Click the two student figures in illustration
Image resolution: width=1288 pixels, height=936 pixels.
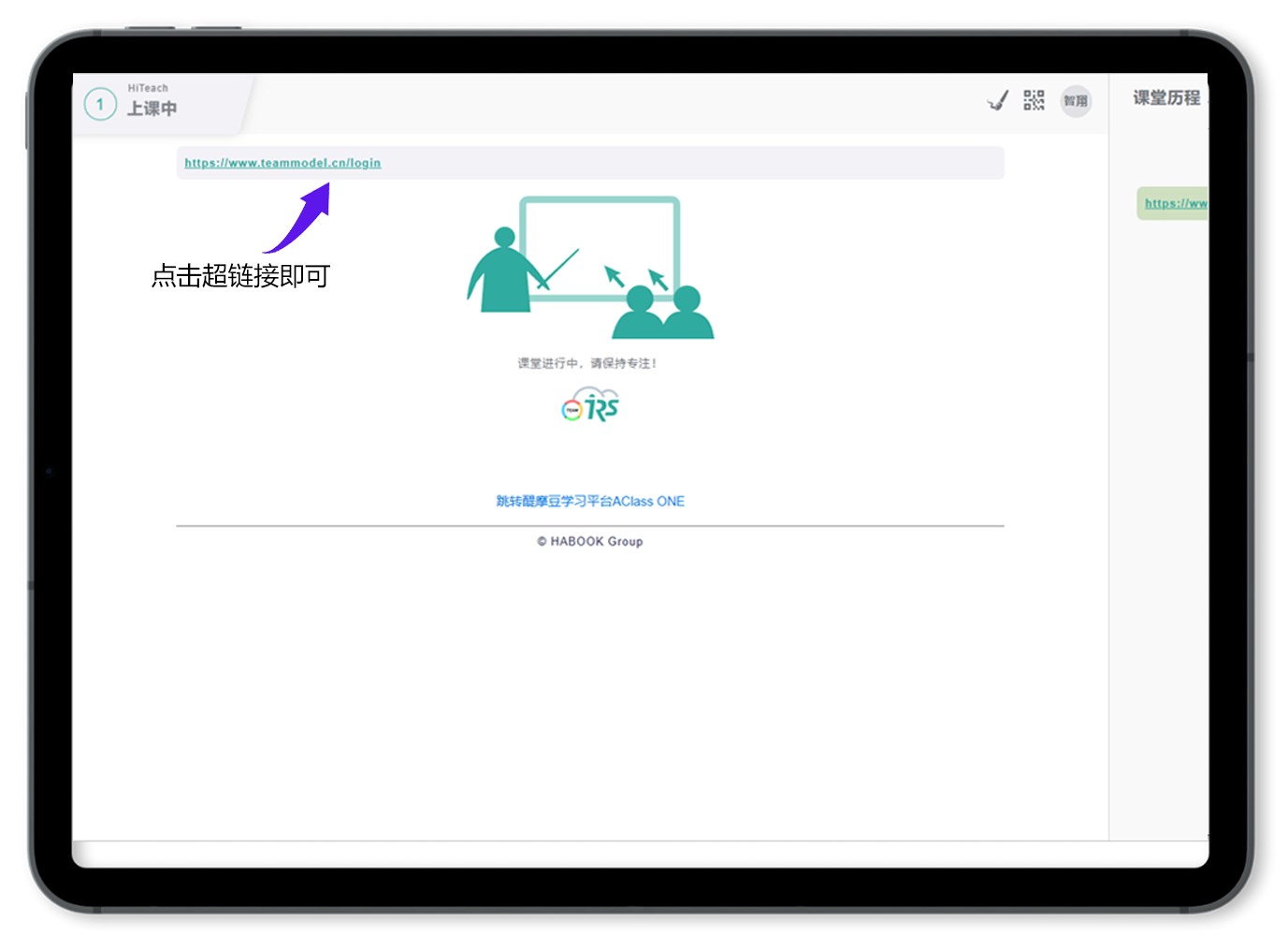(x=663, y=314)
